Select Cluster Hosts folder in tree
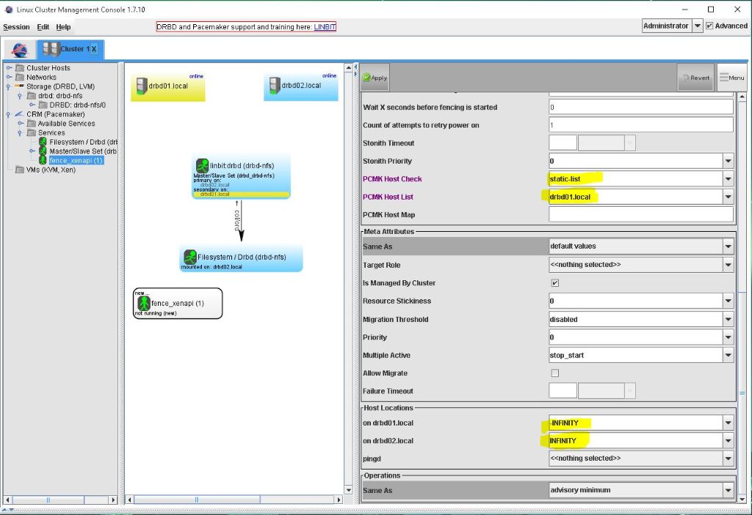 [48, 68]
